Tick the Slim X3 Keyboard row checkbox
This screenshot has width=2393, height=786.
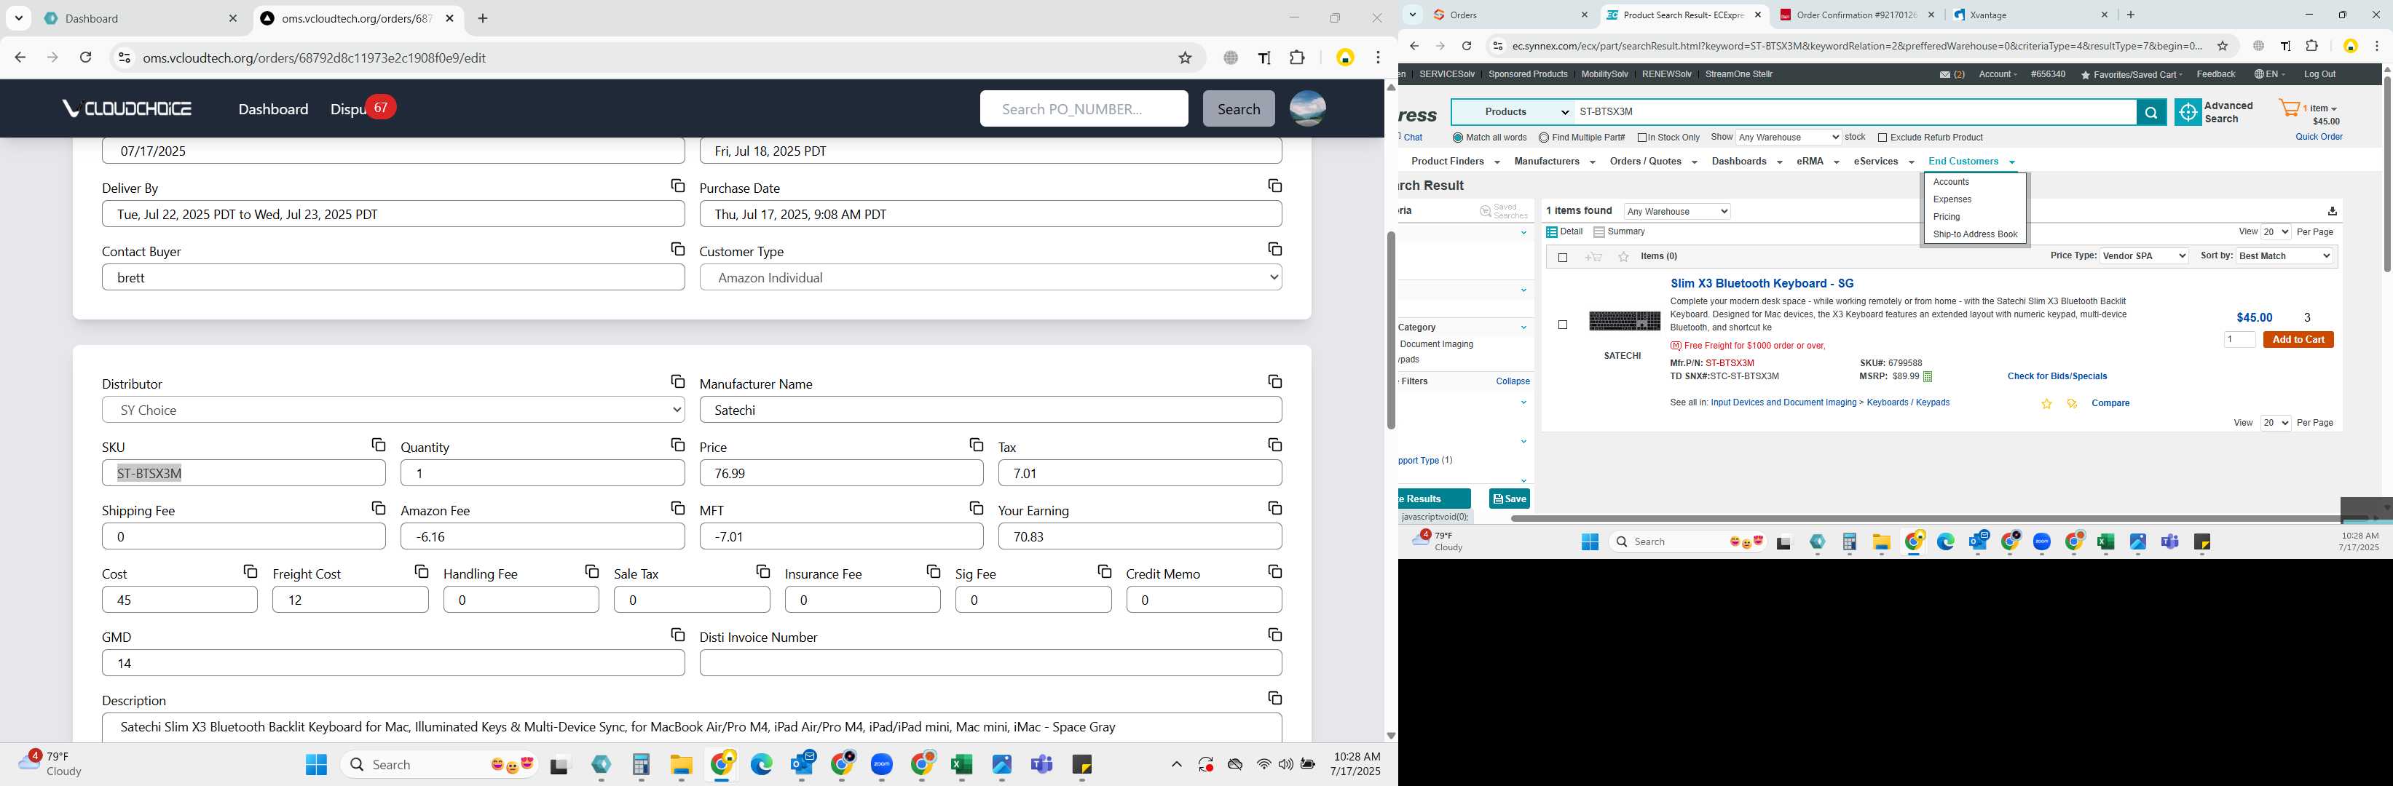coord(1563,325)
